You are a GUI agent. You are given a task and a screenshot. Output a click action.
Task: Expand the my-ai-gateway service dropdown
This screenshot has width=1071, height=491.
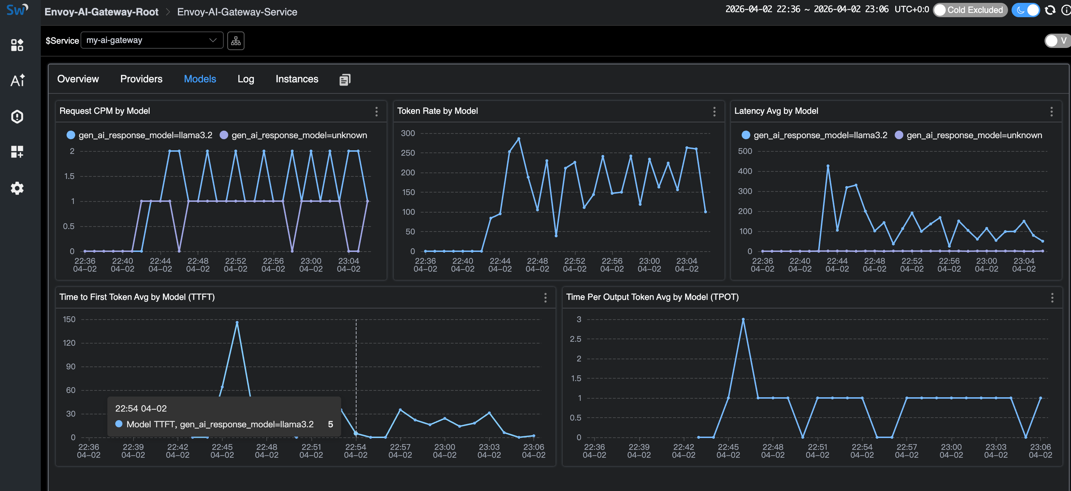(152, 40)
